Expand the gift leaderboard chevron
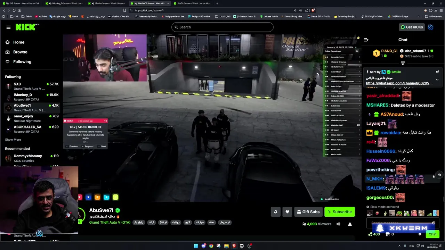 [x=403, y=63]
